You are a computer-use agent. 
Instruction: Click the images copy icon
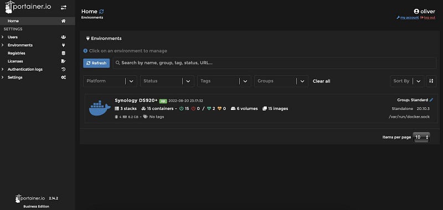265,108
